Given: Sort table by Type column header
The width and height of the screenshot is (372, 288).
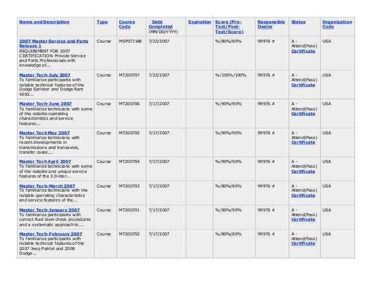Looking at the screenshot, I should [x=102, y=22].
